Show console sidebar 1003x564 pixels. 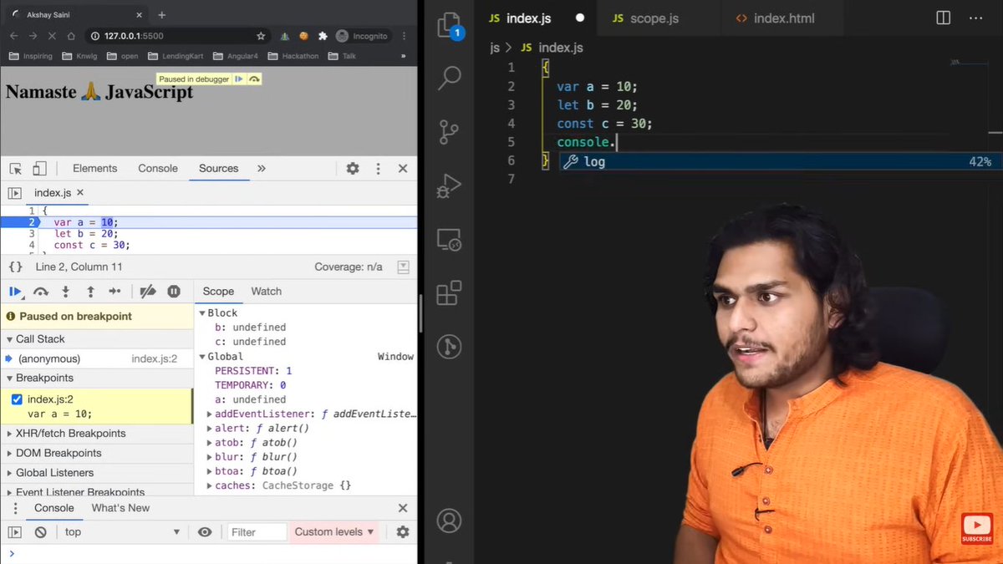pyautogui.click(x=15, y=532)
